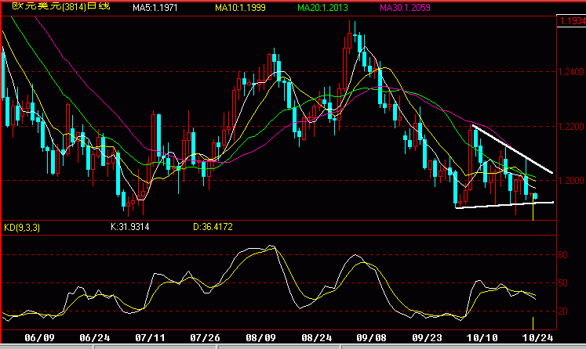Click the 08/24 date label
This screenshot has height=349, width=586.
(x=317, y=338)
